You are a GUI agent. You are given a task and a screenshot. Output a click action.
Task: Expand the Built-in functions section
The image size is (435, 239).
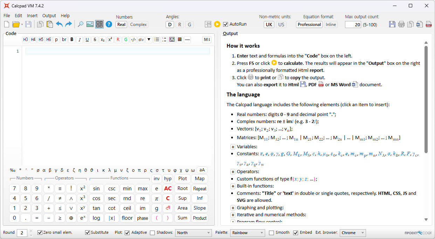233,186
